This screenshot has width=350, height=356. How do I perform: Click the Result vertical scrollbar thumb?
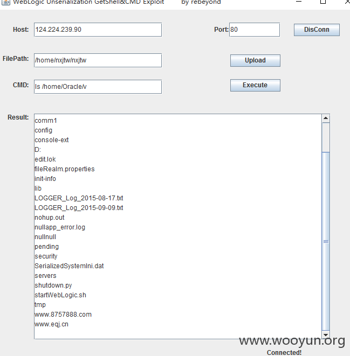point(326,241)
